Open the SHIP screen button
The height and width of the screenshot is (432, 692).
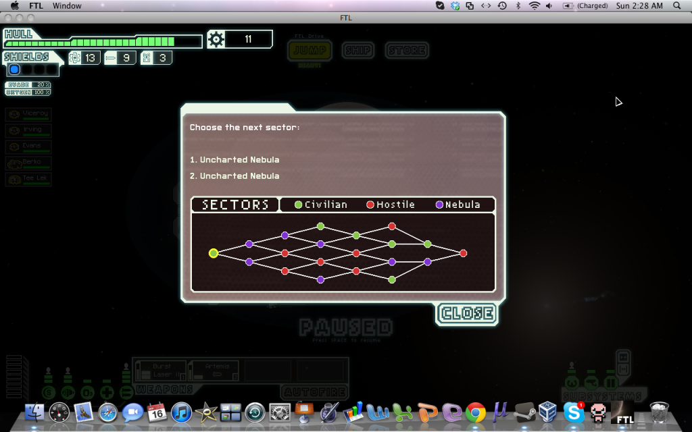coord(358,50)
